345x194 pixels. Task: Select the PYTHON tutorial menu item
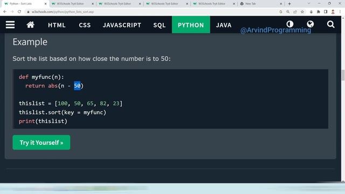coord(191,25)
